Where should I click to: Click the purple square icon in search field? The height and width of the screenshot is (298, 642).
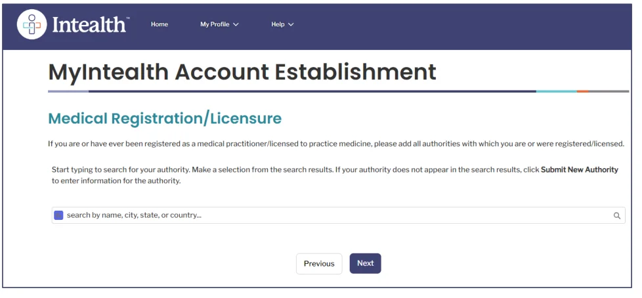58,215
